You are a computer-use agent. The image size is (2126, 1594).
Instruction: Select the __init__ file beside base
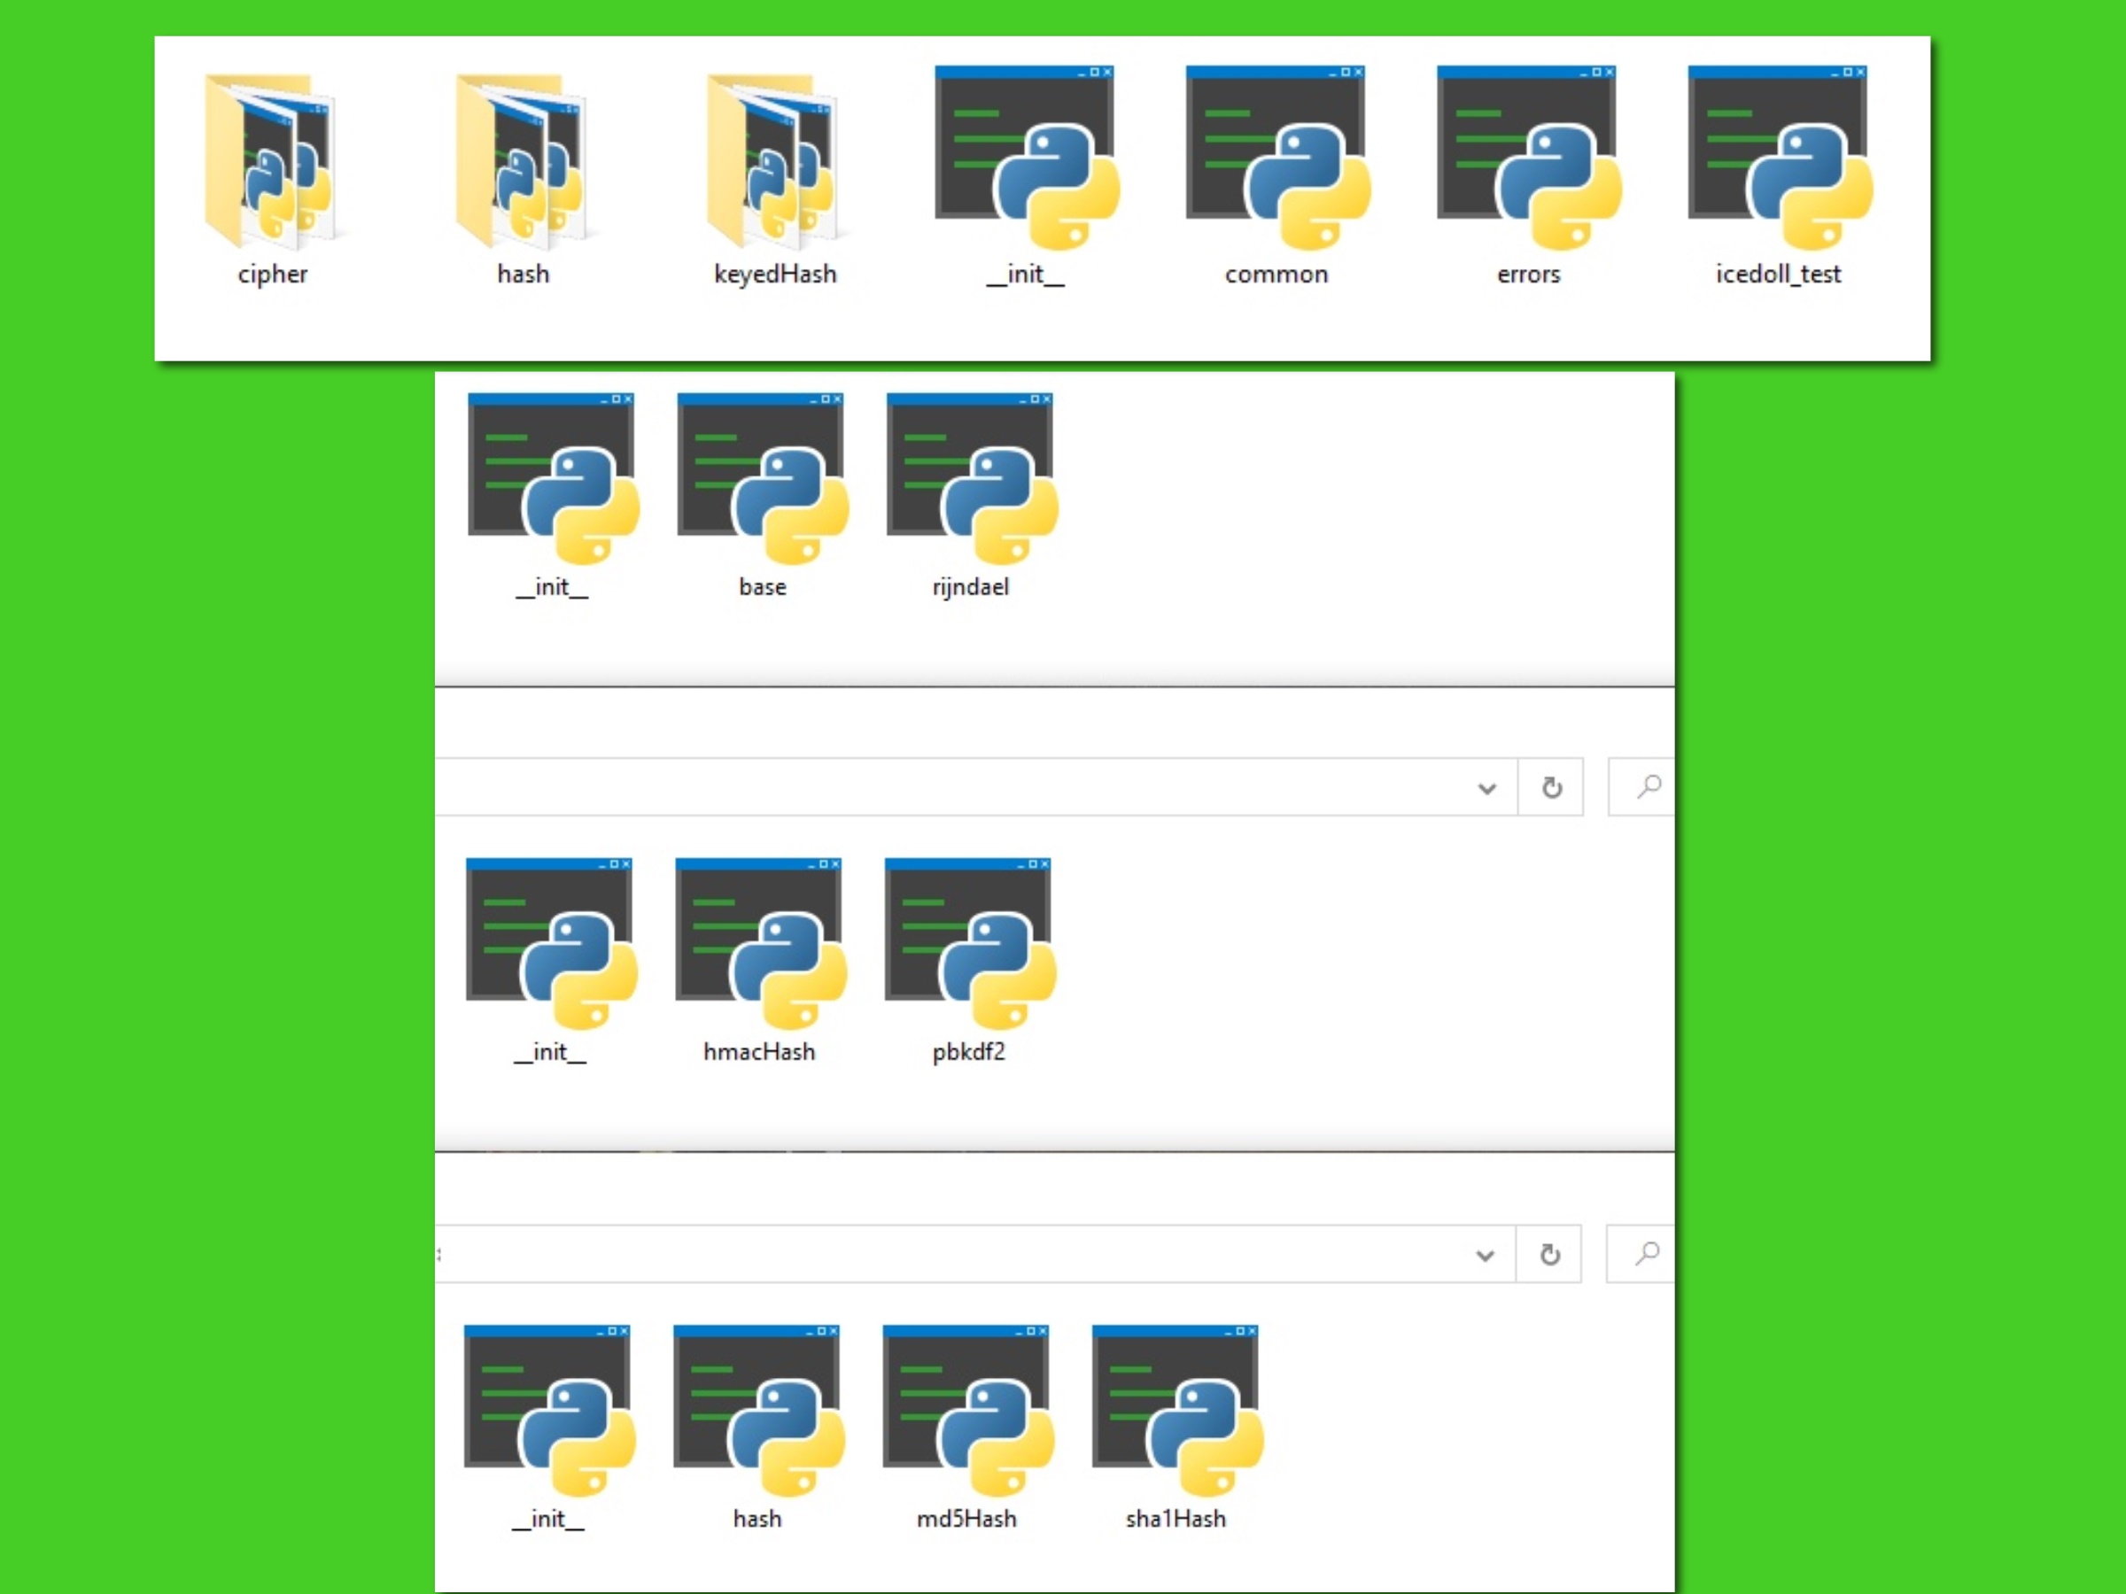(x=553, y=478)
